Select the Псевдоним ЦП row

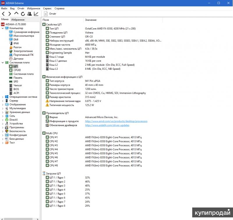click(69, 33)
